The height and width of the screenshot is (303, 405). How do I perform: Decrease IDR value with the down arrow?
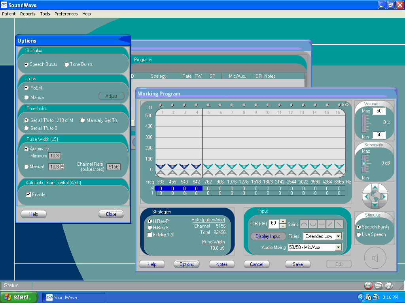click(x=283, y=226)
